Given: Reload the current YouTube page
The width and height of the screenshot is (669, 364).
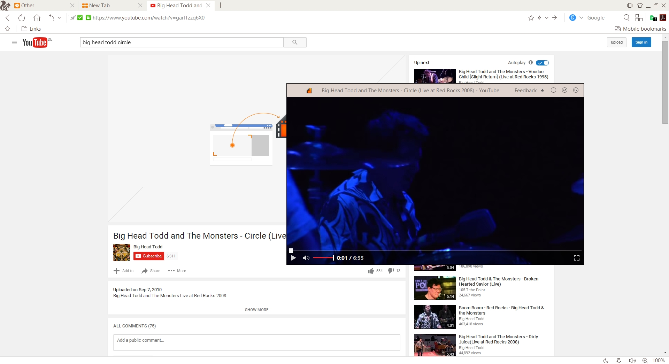Looking at the screenshot, I should point(22,18).
